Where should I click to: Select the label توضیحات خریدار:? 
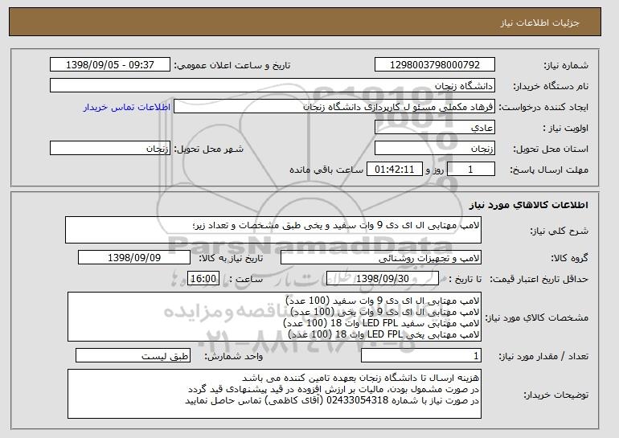click(x=555, y=395)
